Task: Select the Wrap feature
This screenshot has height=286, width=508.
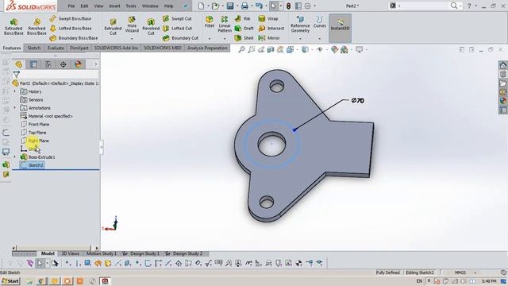Action: [268, 19]
